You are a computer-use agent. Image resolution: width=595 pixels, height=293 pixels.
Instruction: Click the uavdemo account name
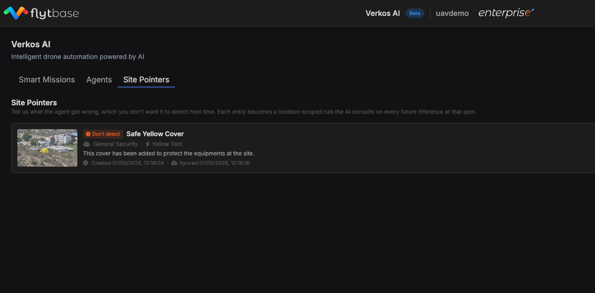point(452,13)
